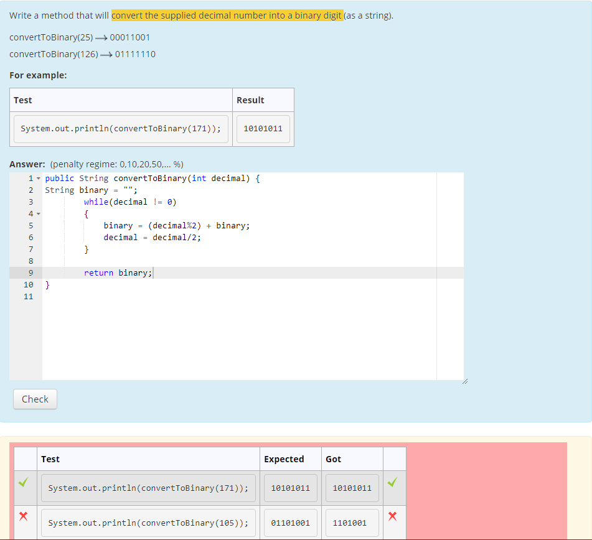Click the example 'convertToBinary(126)' text
This screenshot has width=592, height=540.
click(54, 54)
